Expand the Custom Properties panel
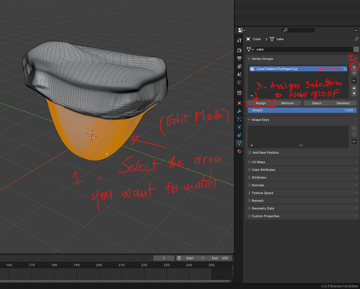Viewport: 360px width, 289px height. click(249, 216)
